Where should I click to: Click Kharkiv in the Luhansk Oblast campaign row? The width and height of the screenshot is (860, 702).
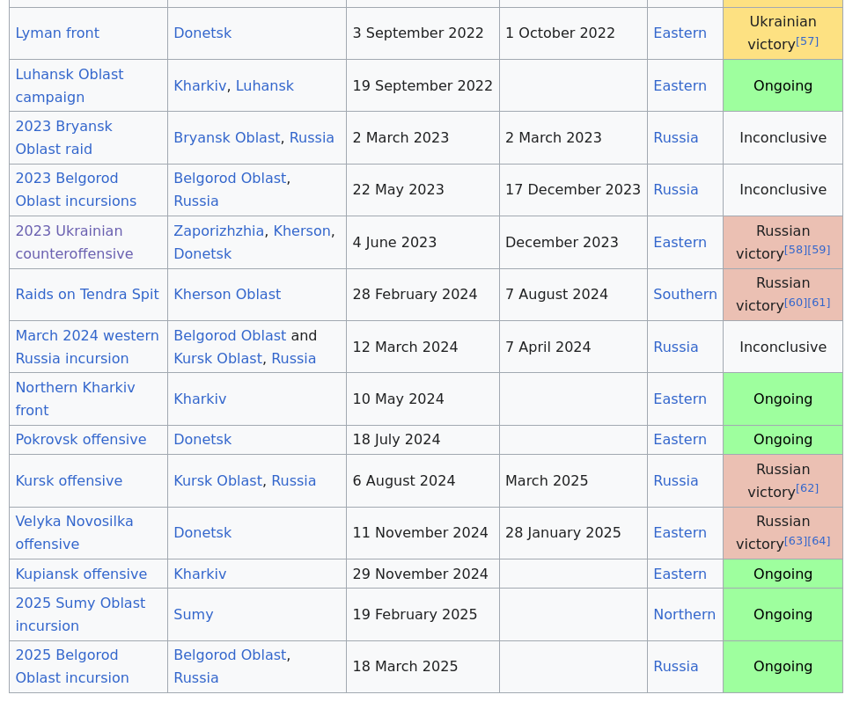coord(200,86)
